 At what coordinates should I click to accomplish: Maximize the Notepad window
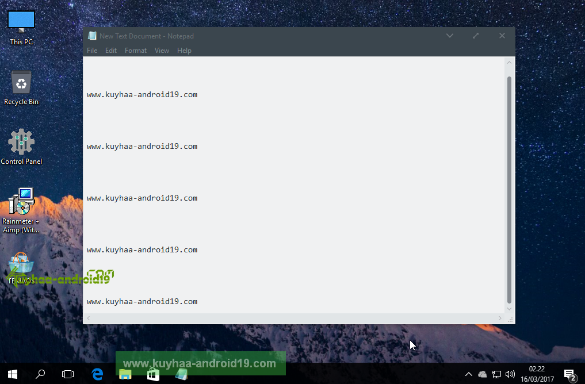point(476,36)
